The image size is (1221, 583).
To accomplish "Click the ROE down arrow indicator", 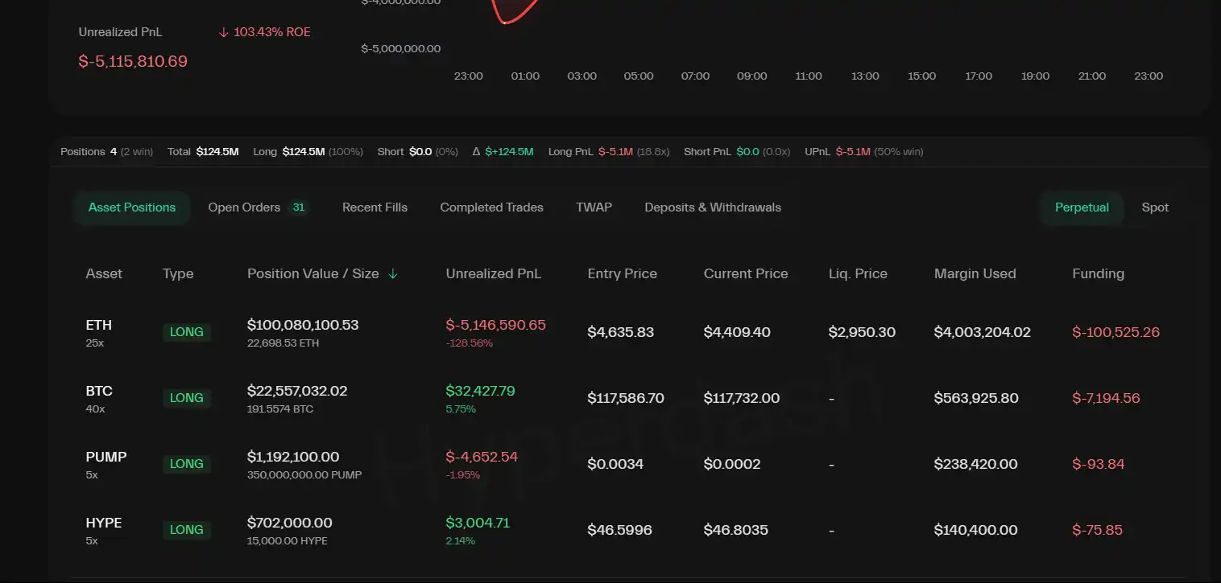I will (x=224, y=32).
